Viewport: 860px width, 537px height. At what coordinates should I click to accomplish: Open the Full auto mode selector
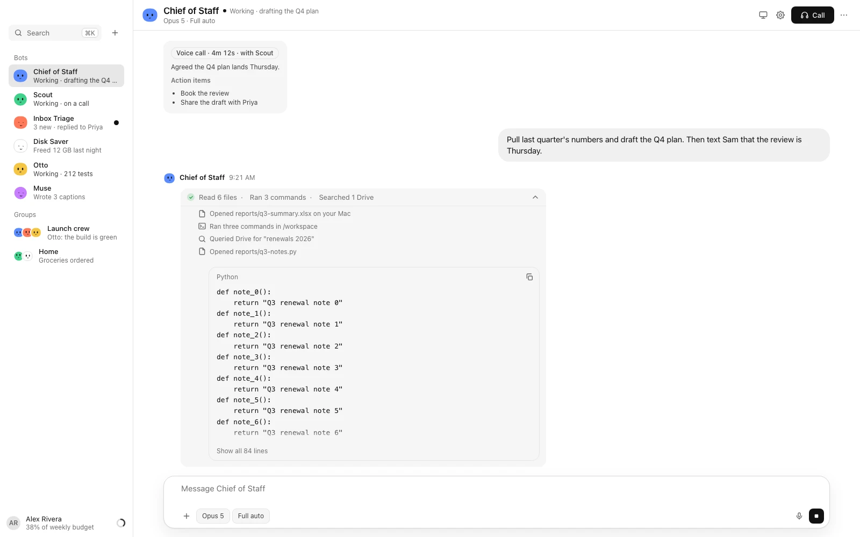[x=251, y=516]
